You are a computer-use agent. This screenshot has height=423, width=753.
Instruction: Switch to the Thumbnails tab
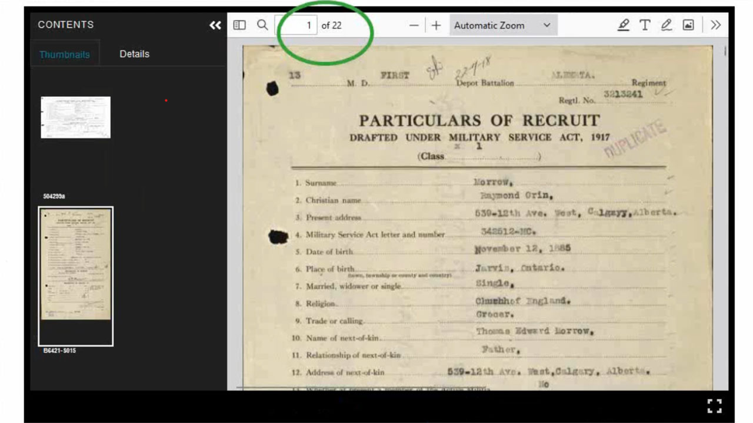click(65, 53)
